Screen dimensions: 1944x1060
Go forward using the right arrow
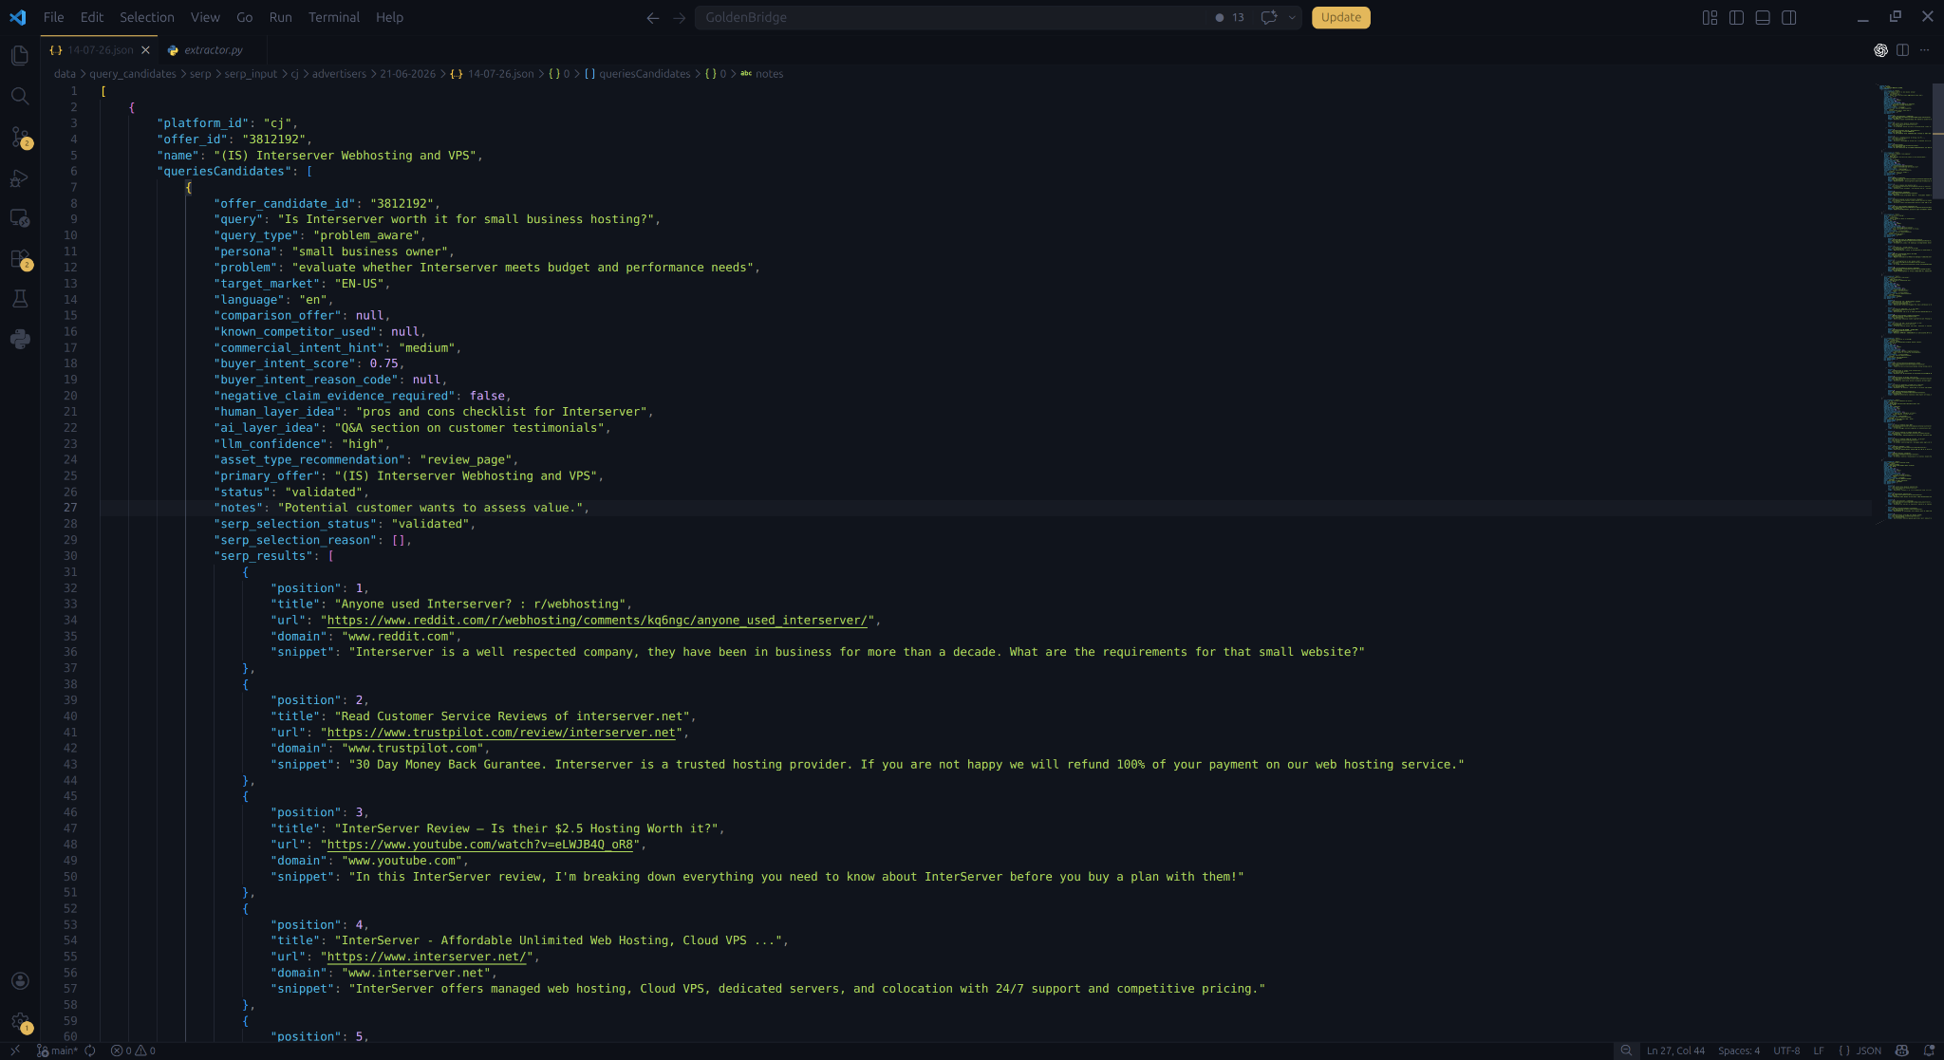click(x=679, y=17)
